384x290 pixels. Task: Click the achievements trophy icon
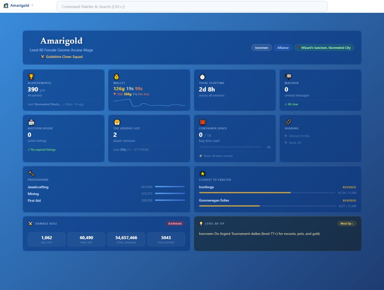pyautogui.click(x=31, y=77)
